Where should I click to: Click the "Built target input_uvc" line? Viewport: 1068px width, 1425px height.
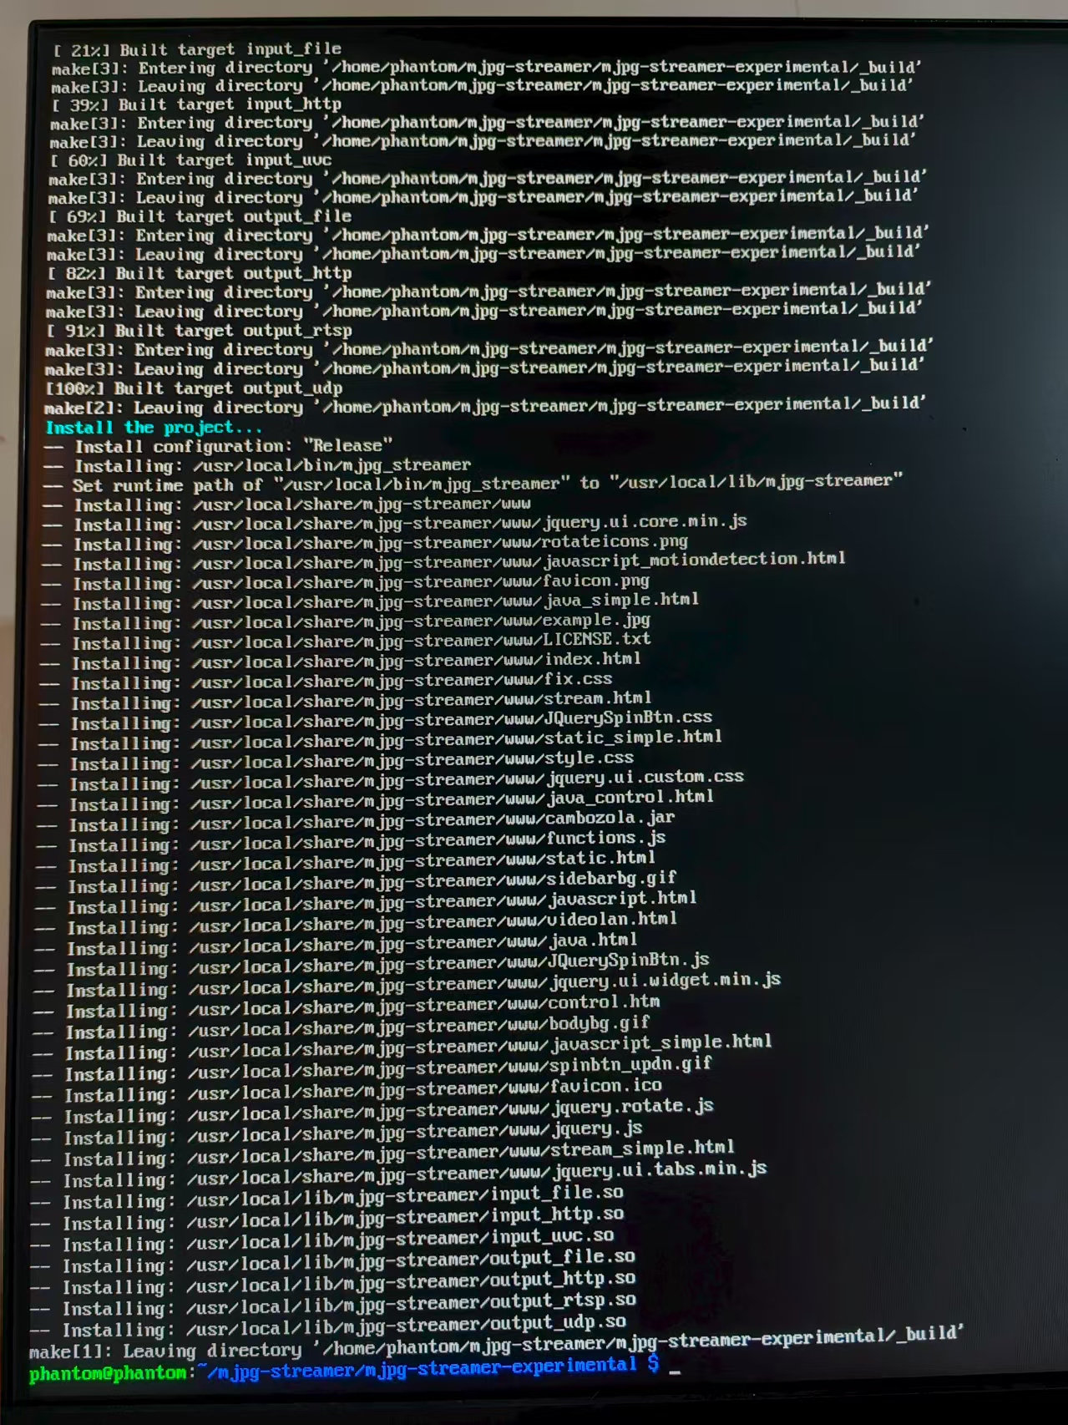[x=190, y=160]
